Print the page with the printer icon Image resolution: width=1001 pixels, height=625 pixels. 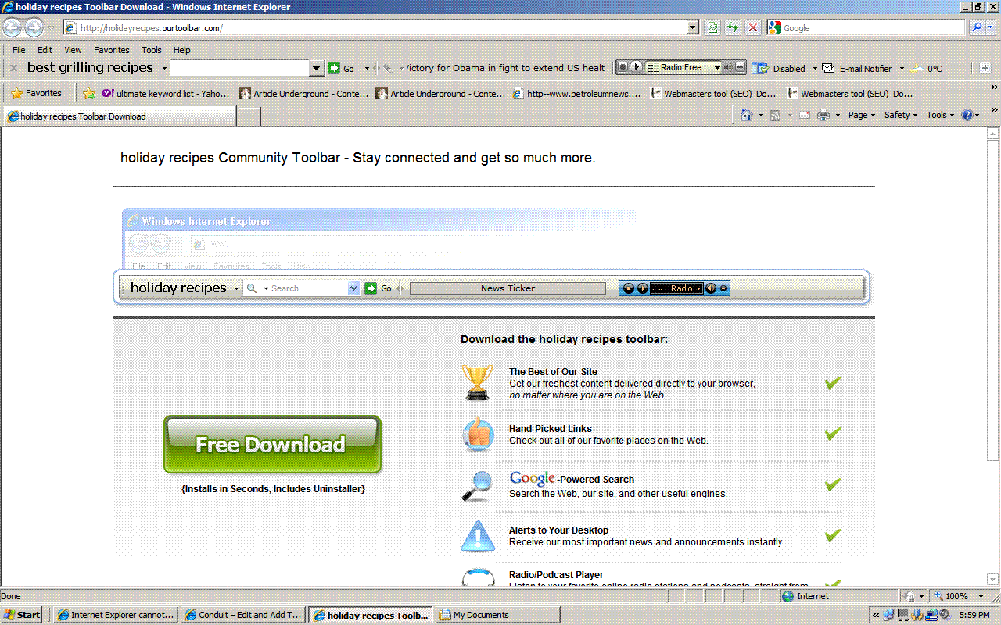[x=823, y=115]
